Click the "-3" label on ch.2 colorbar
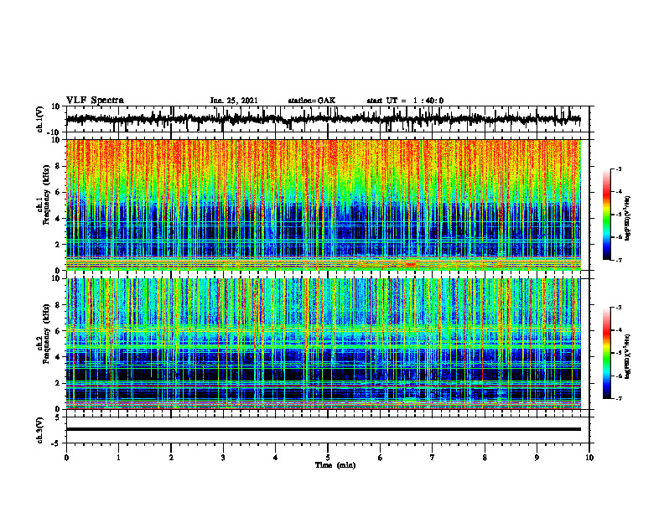The height and width of the screenshot is (513, 664). click(618, 308)
